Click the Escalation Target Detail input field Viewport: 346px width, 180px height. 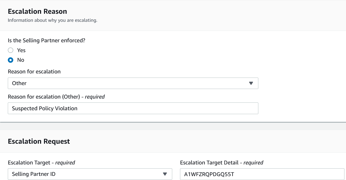(262, 174)
